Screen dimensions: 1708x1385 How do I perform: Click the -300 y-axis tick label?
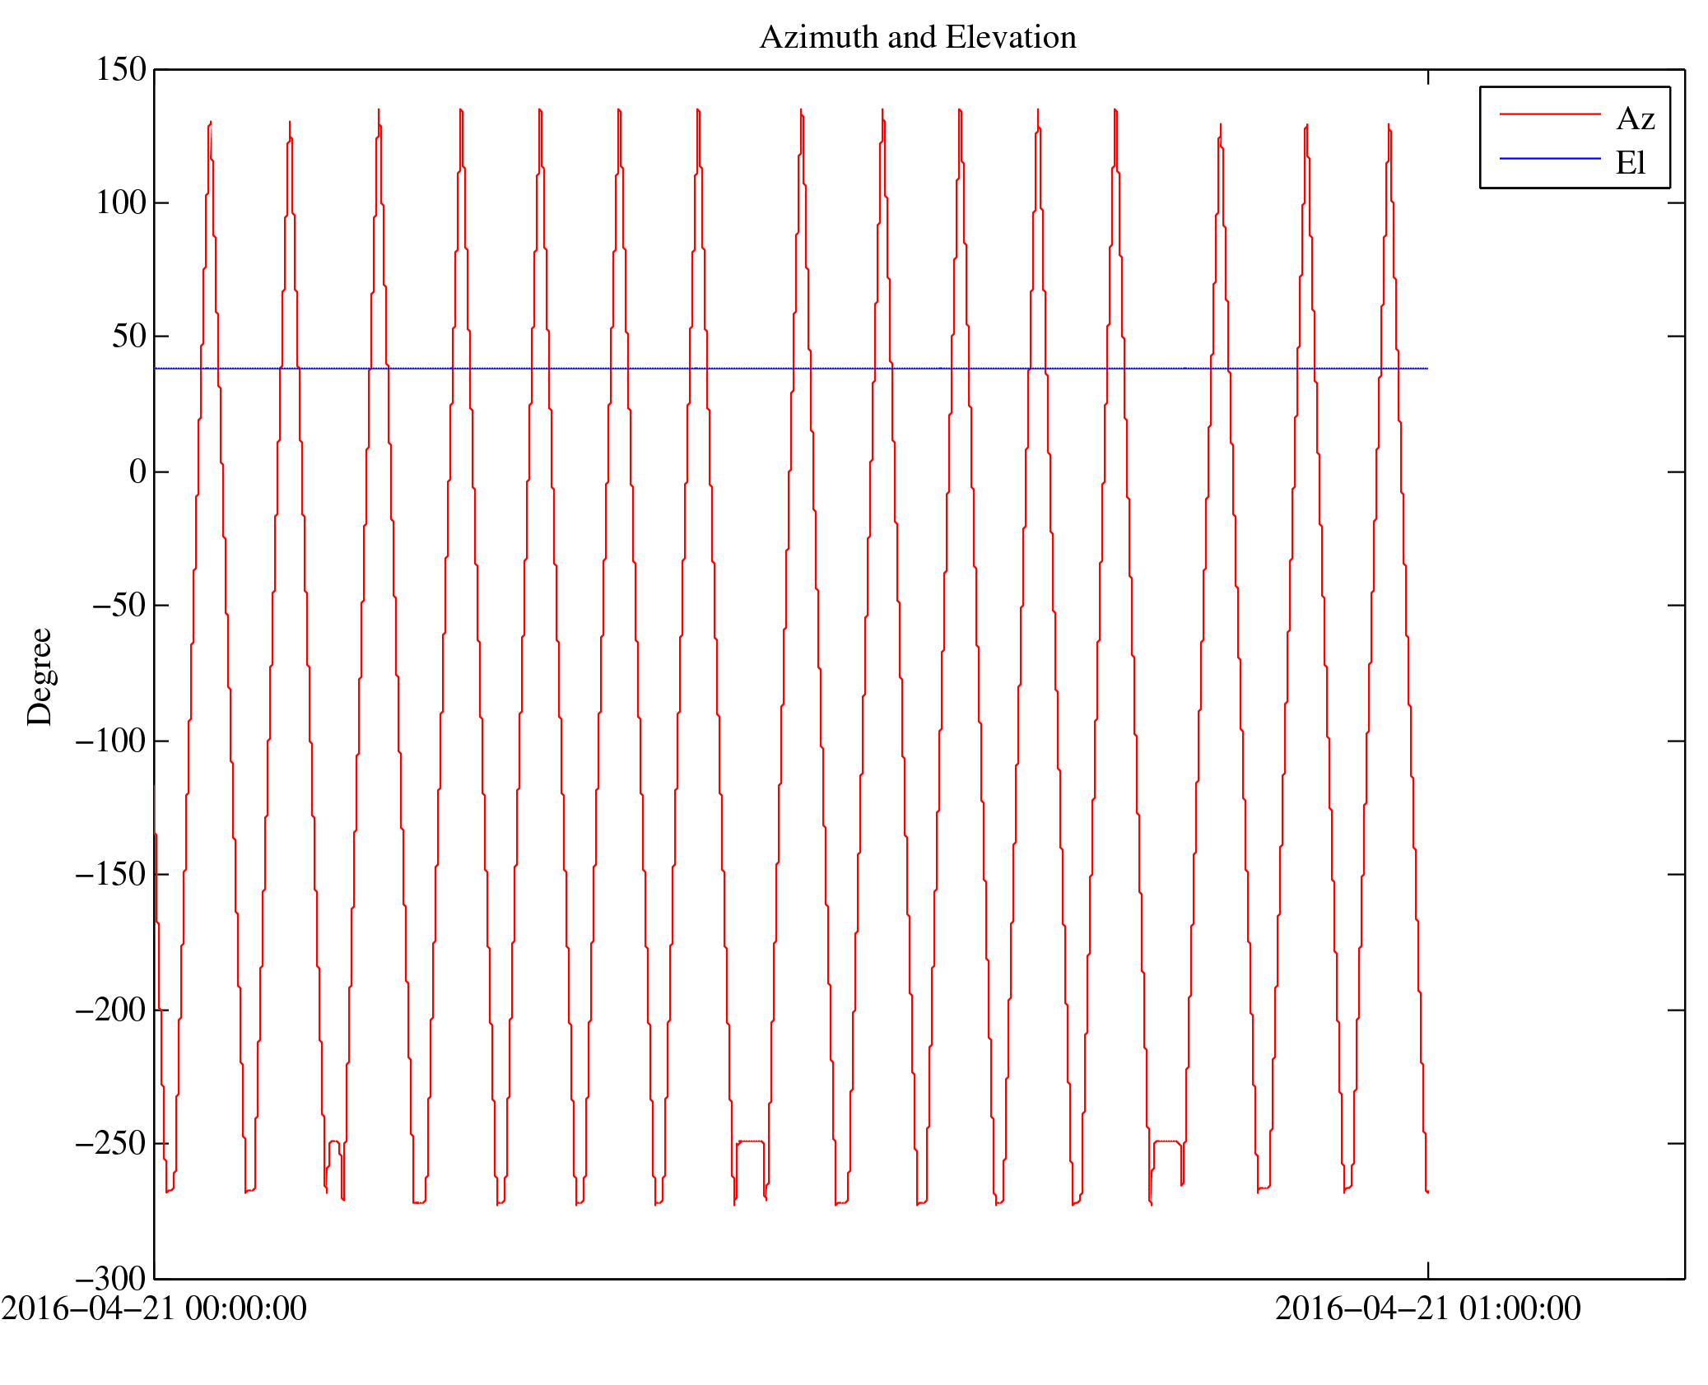pos(110,1278)
